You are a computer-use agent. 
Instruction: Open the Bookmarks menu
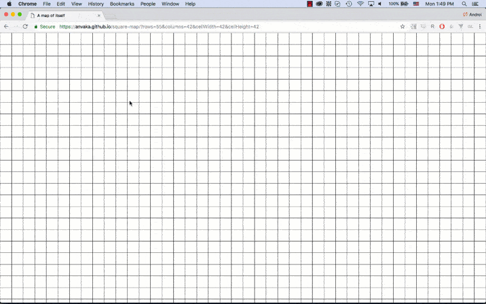tap(122, 4)
